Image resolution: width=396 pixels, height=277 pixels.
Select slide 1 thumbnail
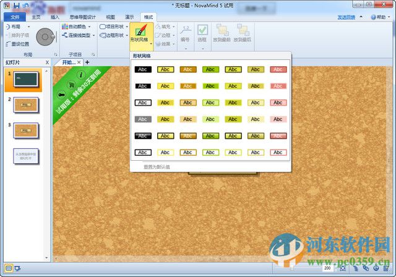point(26,80)
